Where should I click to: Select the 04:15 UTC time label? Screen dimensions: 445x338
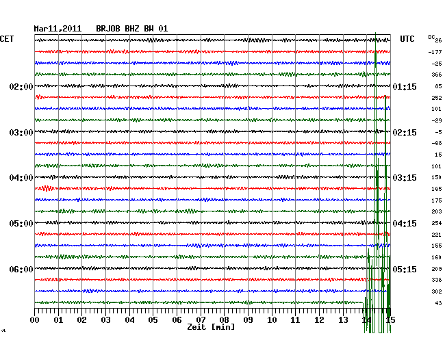pos(405,224)
